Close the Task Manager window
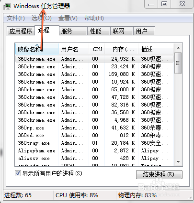Image resolution: width=194 pixels, height=203 pixels. [182, 4]
